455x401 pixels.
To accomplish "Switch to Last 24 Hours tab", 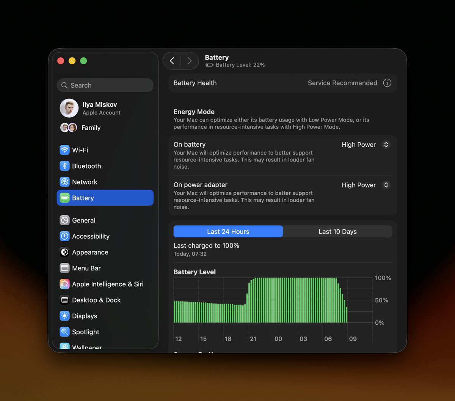I will click(228, 232).
